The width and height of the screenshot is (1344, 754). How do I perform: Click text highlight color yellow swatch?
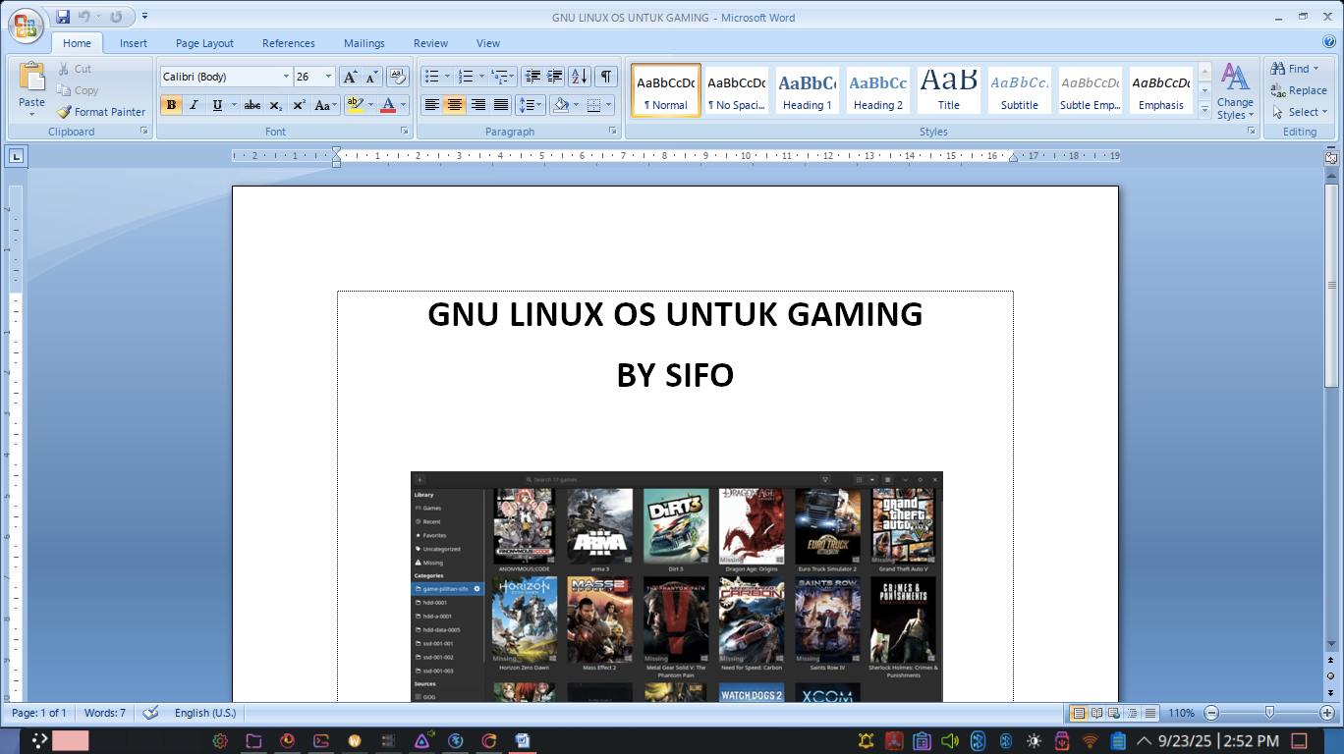pyautogui.click(x=355, y=105)
